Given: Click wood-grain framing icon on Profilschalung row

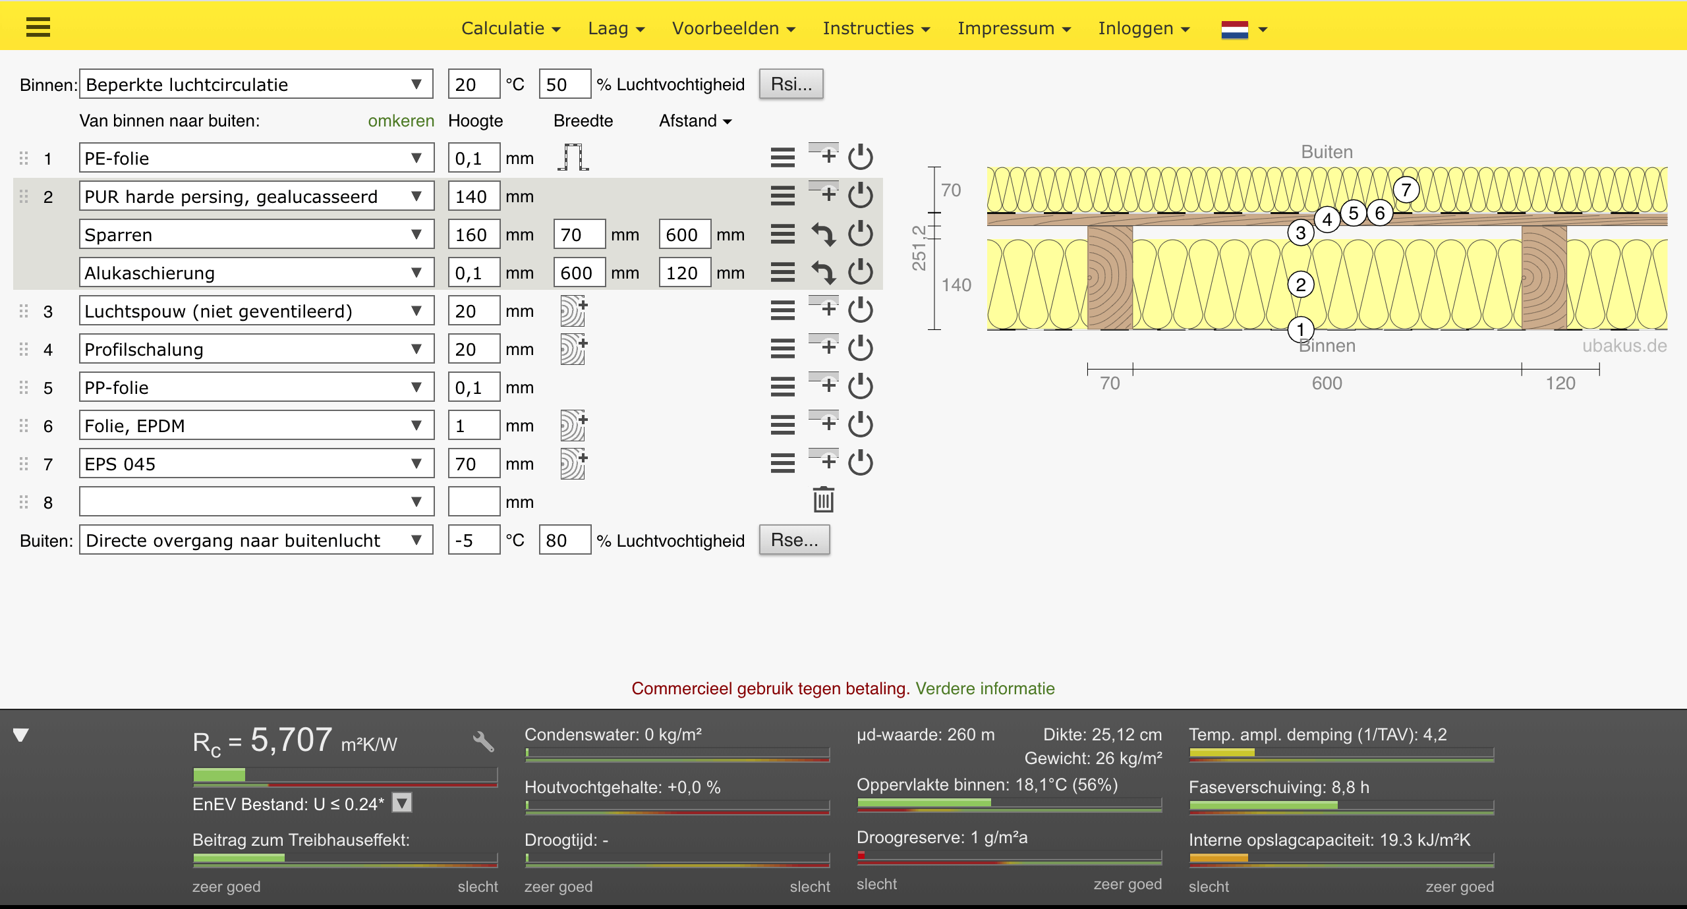Looking at the screenshot, I should tap(573, 349).
